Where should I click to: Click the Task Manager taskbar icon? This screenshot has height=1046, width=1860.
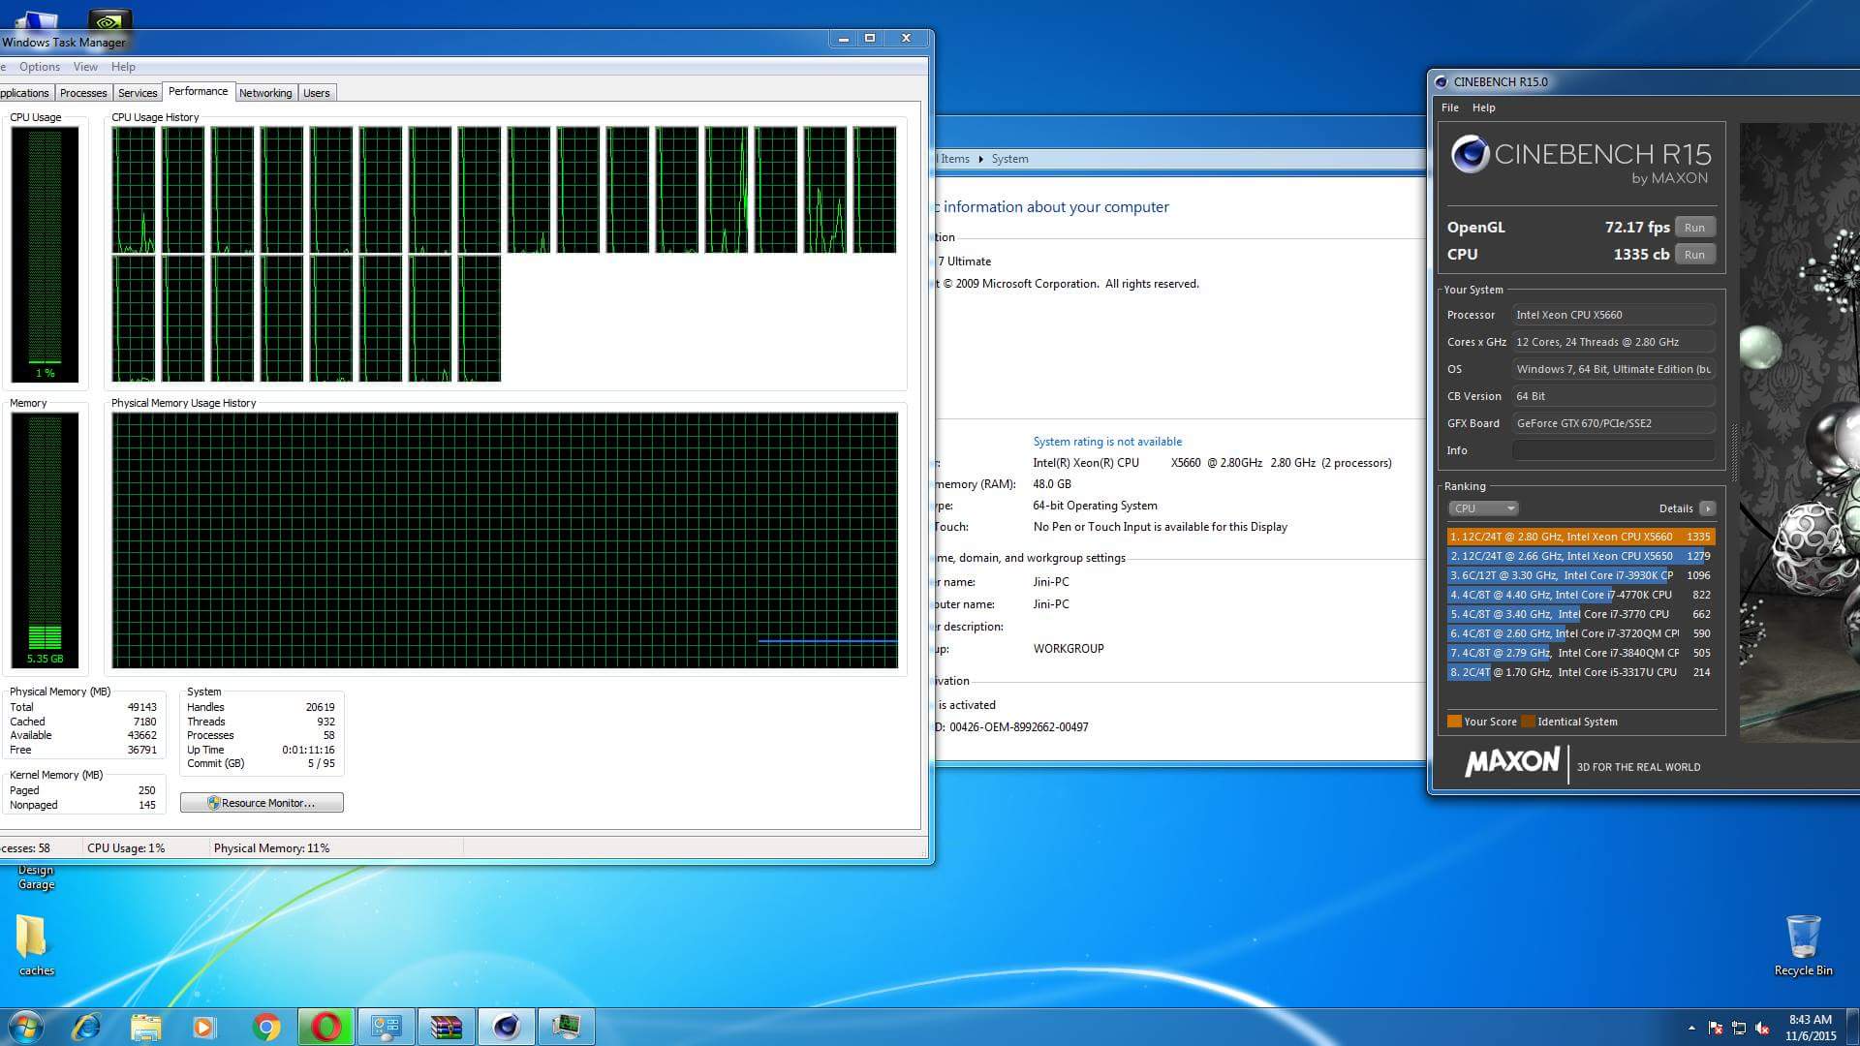tap(566, 1026)
